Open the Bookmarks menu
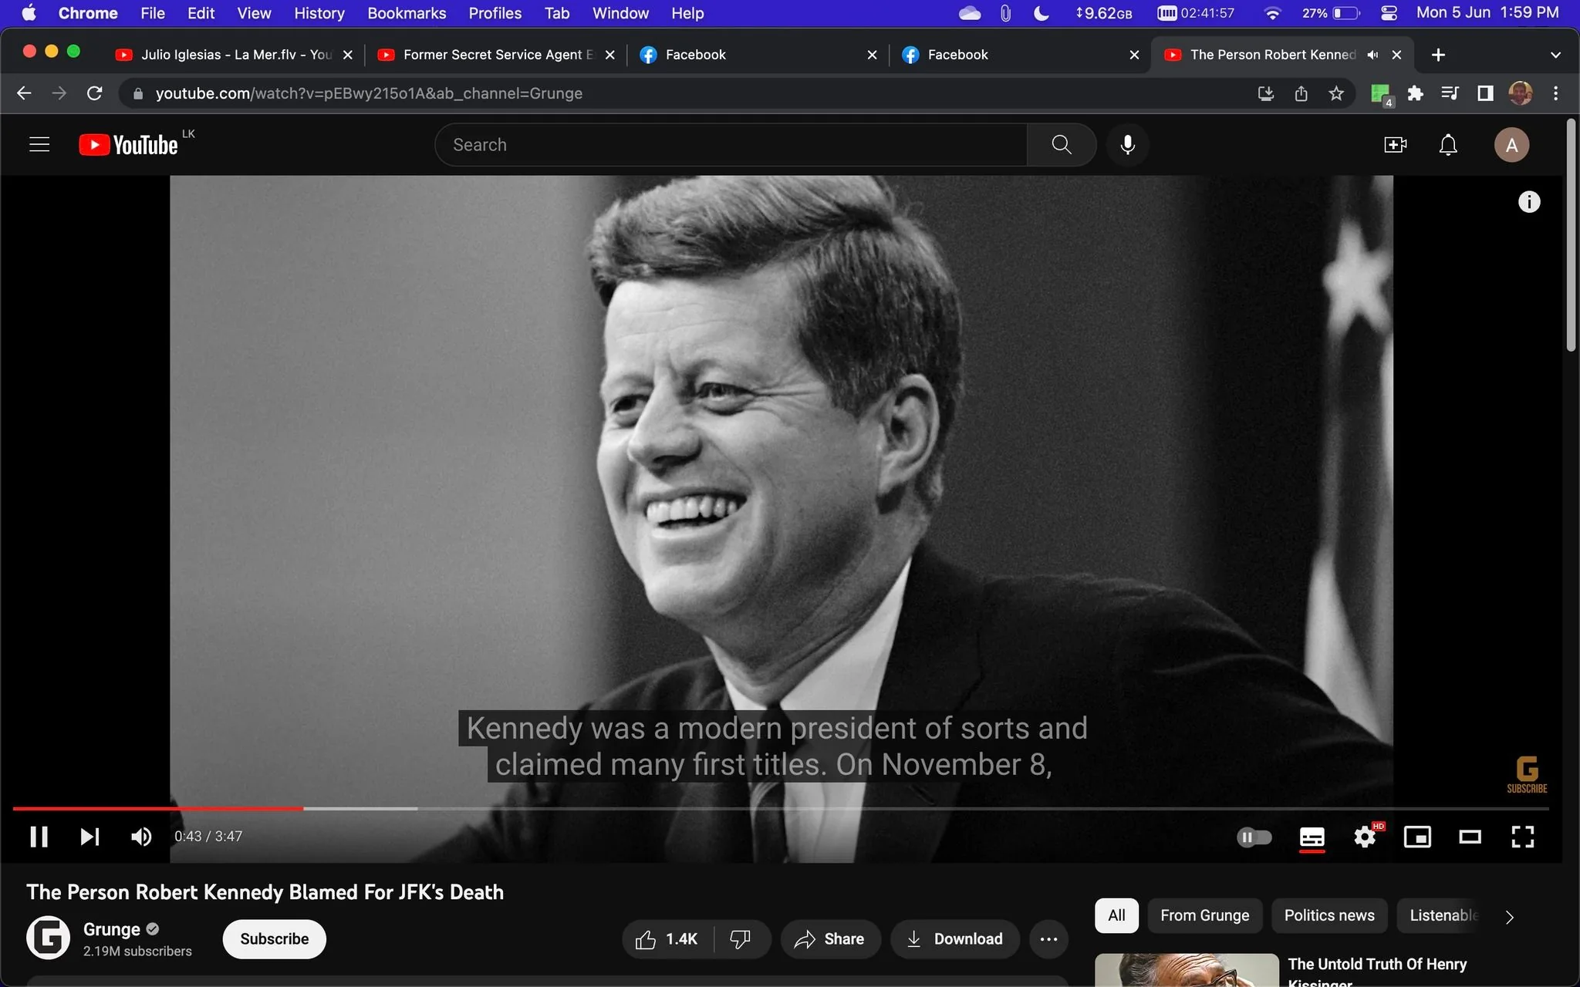The image size is (1580, 987). pyautogui.click(x=407, y=13)
